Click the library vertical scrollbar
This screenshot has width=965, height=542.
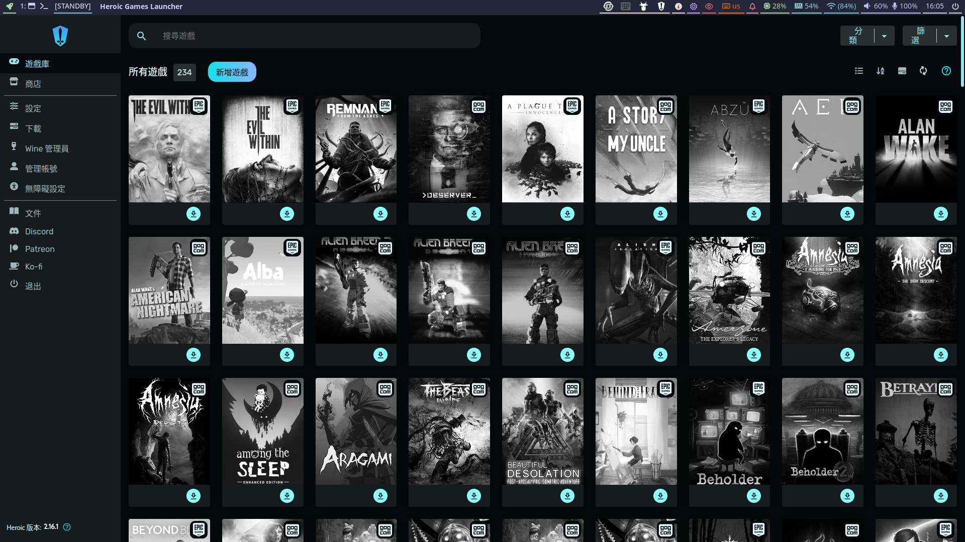[962, 51]
